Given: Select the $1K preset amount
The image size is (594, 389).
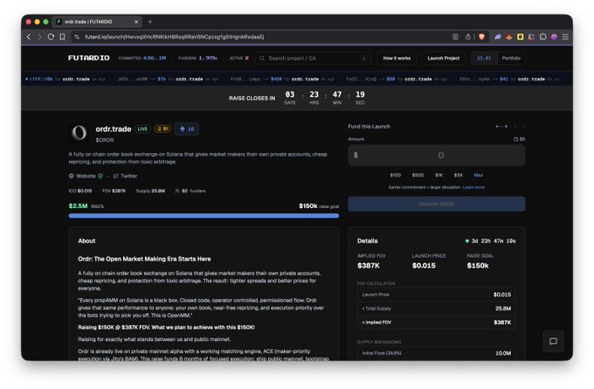Looking at the screenshot, I should [x=439, y=175].
